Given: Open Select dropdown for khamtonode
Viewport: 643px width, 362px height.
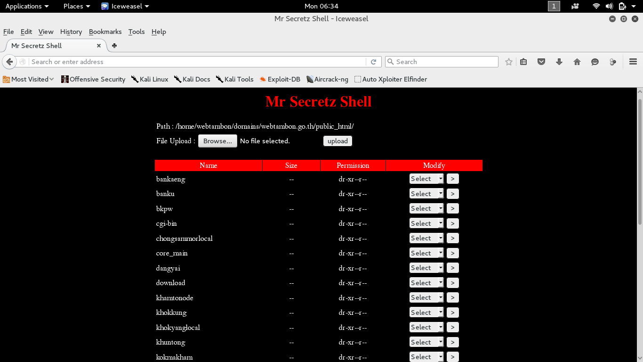Looking at the screenshot, I should click(426, 297).
